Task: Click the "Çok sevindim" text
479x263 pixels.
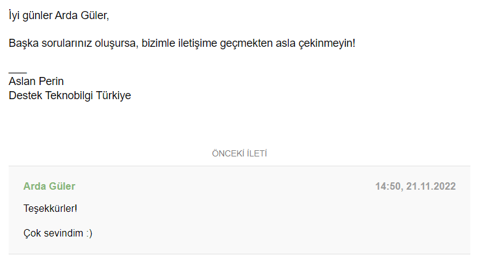Action: tap(53, 233)
